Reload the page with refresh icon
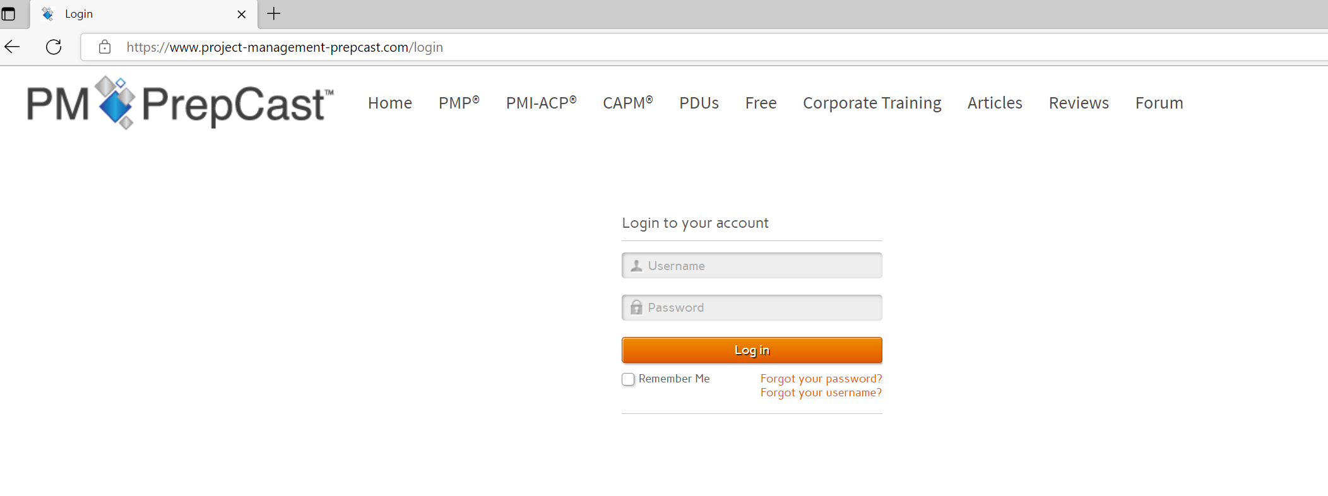This screenshot has width=1328, height=496. click(54, 47)
